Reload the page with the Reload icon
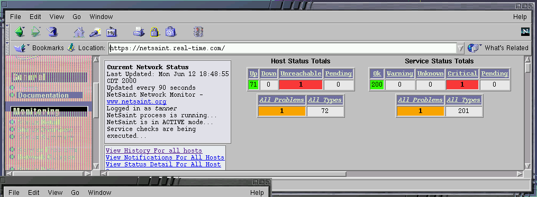537x197 pixels. point(52,32)
